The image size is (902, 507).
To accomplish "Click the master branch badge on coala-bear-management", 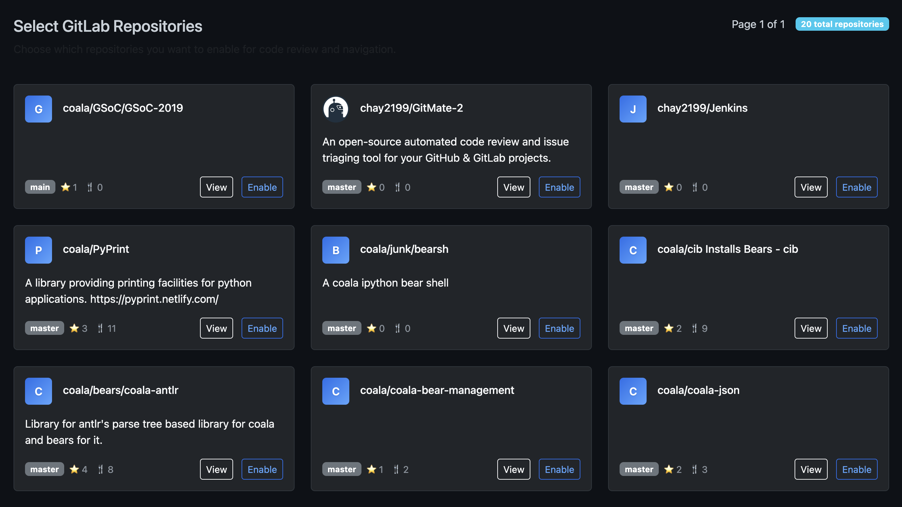I will (x=342, y=469).
